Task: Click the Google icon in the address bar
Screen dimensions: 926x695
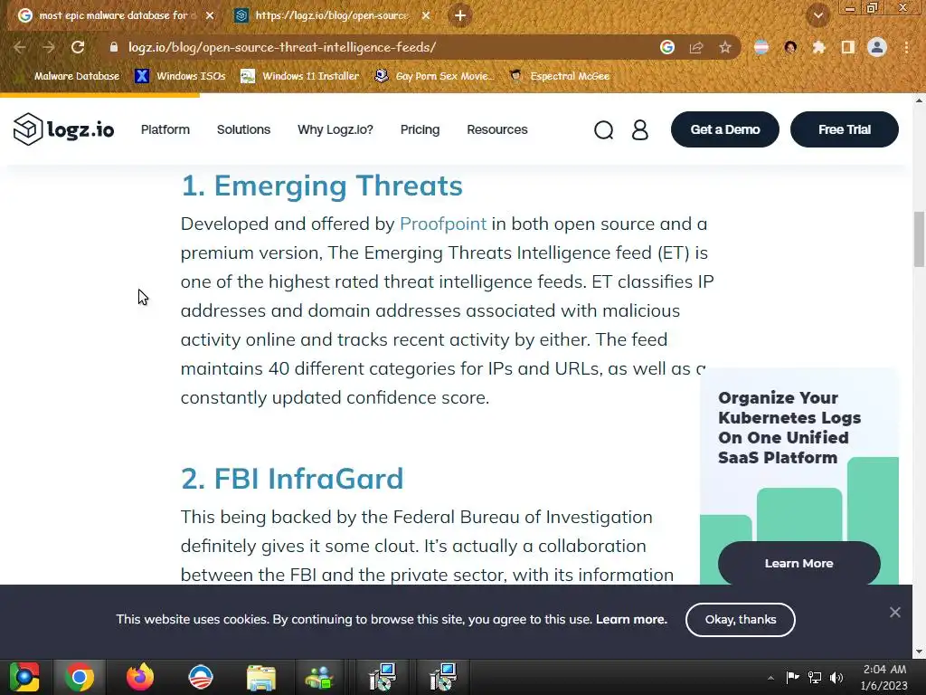Action: point(667,47)
